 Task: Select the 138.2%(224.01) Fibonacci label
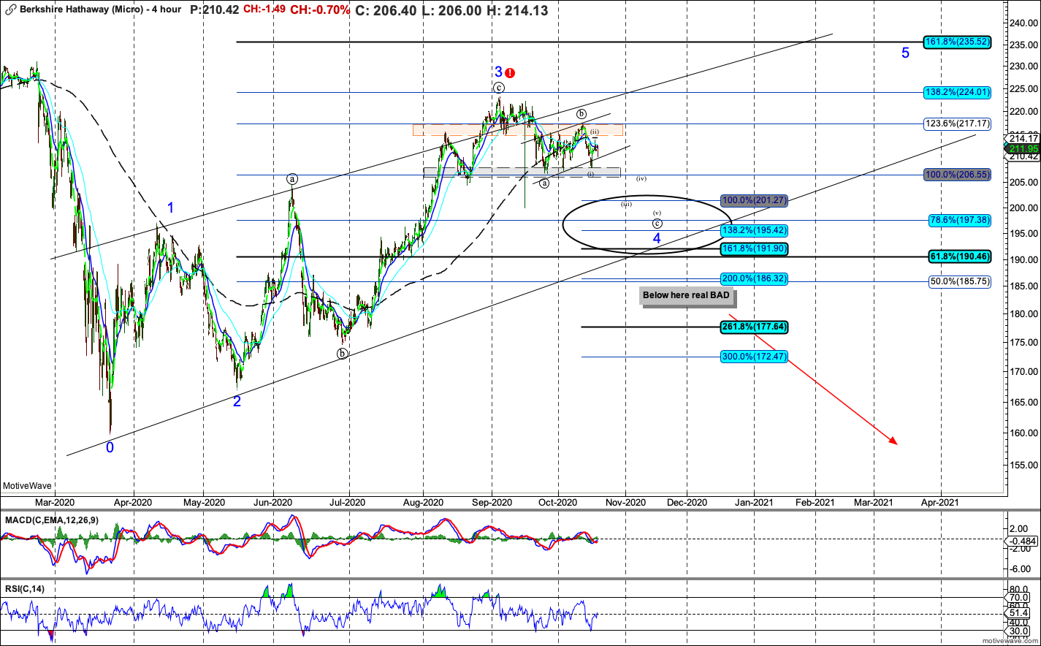[x=957, y=92]
